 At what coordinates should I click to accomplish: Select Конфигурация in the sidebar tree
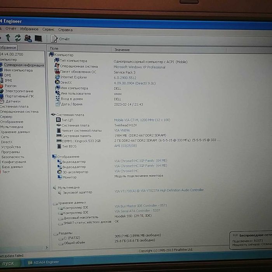point(14,162)
